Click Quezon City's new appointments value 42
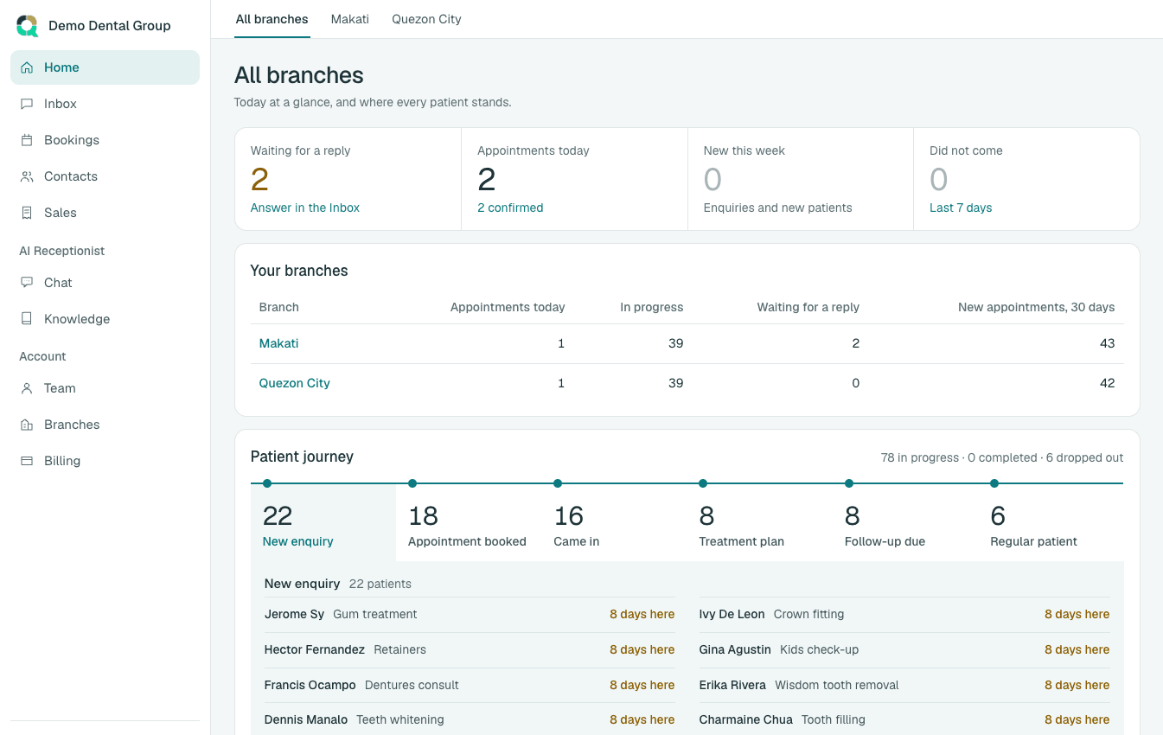Screen dimensions: 1163x735 [1107, 383]
